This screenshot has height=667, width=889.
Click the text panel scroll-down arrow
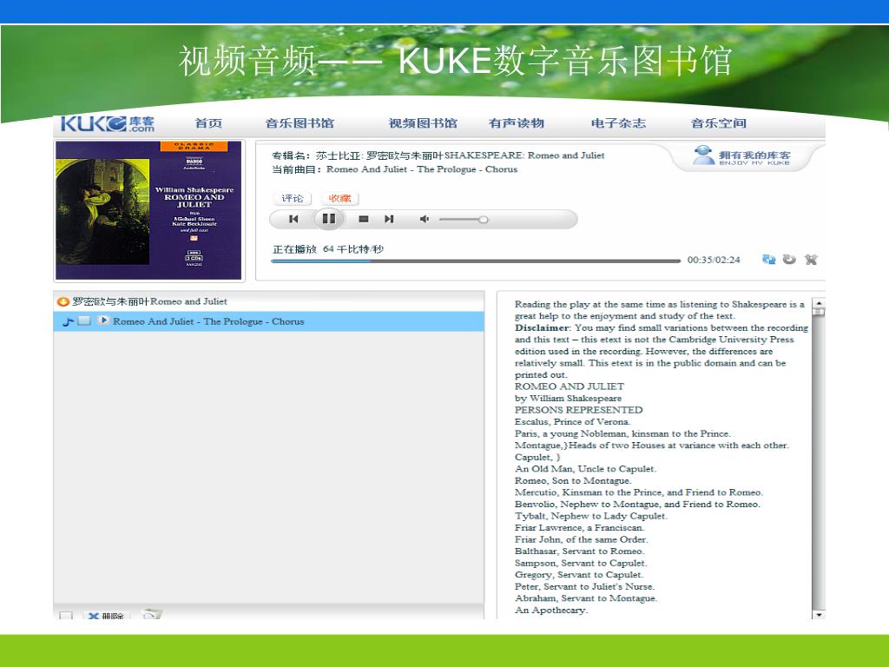[818, 614]
